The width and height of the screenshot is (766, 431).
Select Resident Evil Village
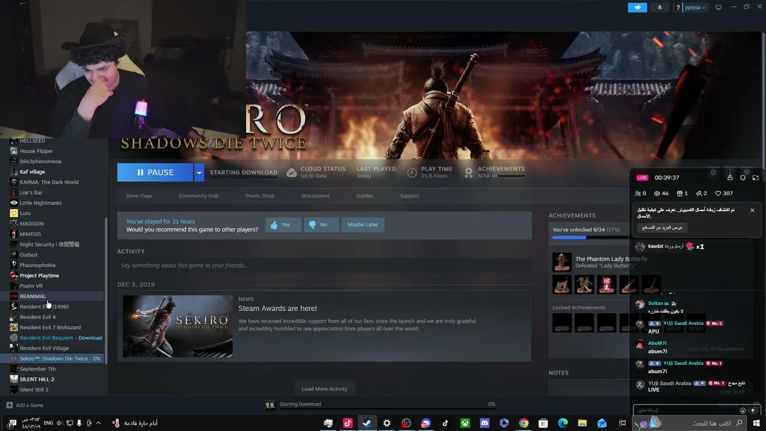[x=44, y=348]
